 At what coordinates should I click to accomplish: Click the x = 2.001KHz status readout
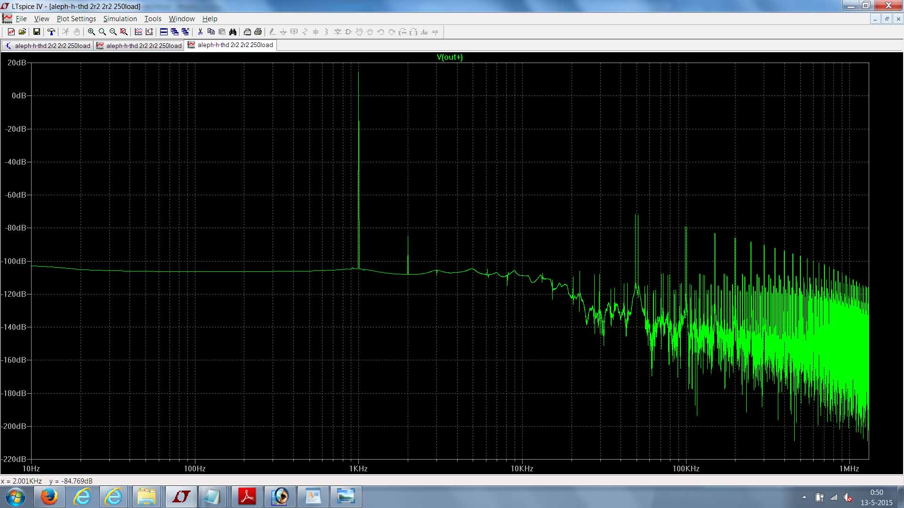[21, 481]
